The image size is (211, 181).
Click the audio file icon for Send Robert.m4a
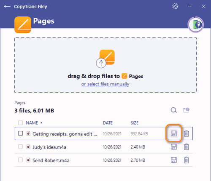[x=28, y=160]
